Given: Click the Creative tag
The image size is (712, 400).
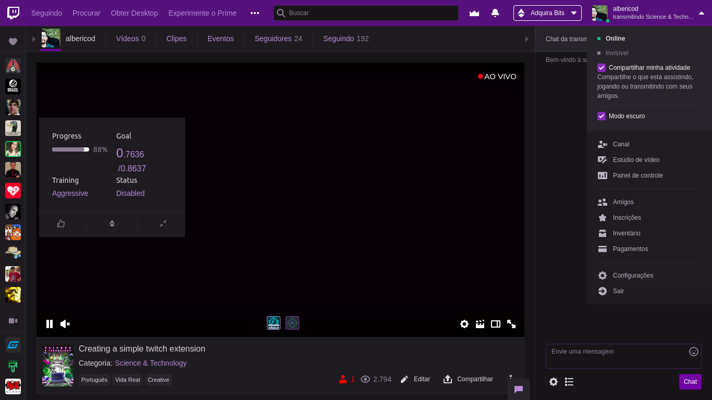Looking at the screenshot, I should pyautogui.click(x=158, y=380).
